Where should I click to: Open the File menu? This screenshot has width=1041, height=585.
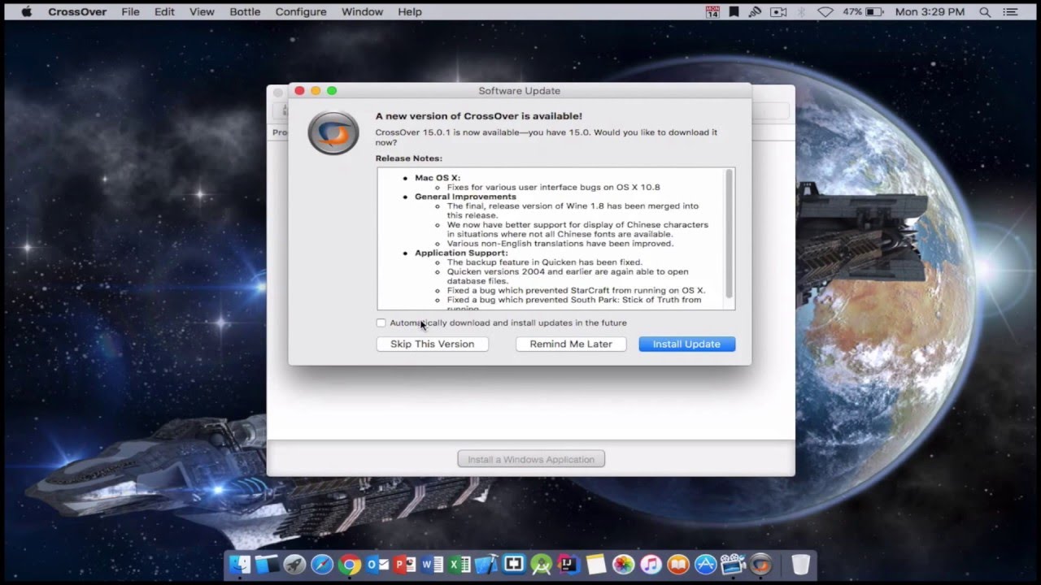coord(130,11)
